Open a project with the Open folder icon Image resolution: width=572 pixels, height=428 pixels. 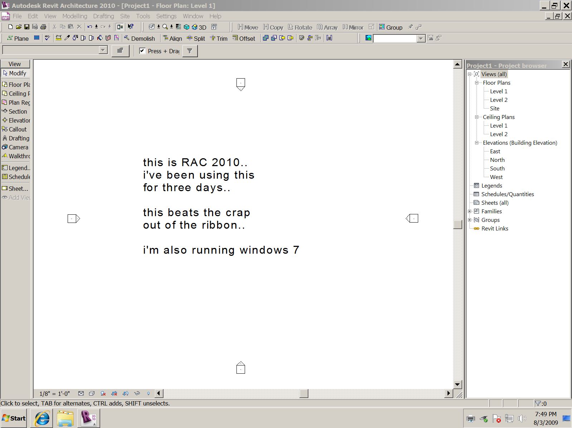pyautogui.click(x=19, y=27)
